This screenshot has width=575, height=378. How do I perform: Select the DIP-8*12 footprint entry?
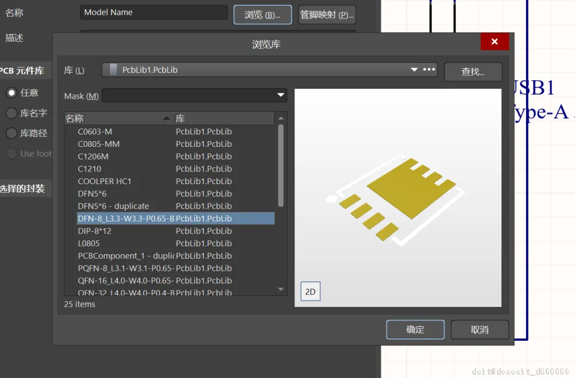[x=170, y=231]
